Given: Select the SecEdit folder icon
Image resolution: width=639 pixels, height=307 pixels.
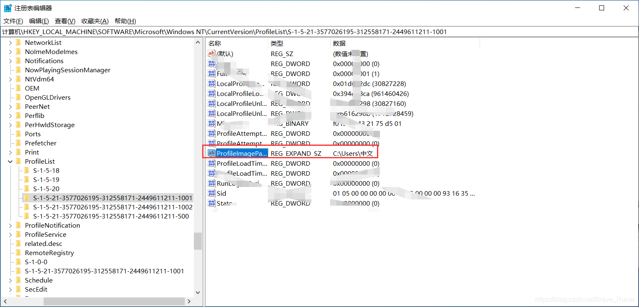Looking at the screenshot, I should 18,289.
